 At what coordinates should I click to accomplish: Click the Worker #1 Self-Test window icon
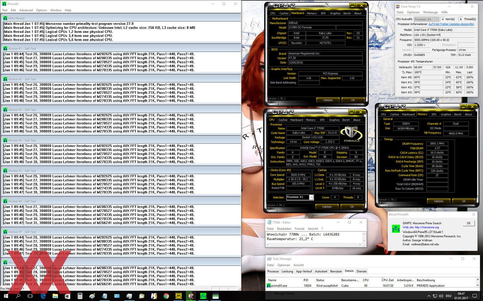5,49
